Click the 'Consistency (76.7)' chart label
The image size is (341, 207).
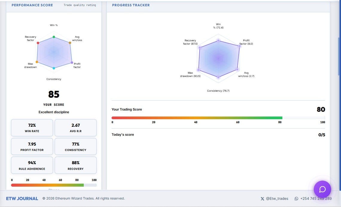click(218, 91)
